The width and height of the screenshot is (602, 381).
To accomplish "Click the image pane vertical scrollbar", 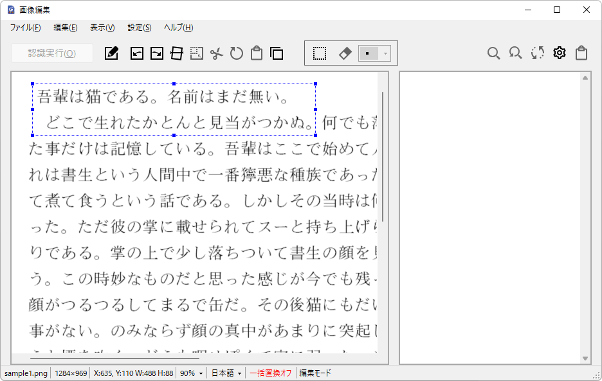I will click(383, 157).
